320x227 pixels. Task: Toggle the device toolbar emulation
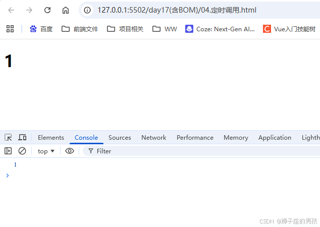(22, 138)
